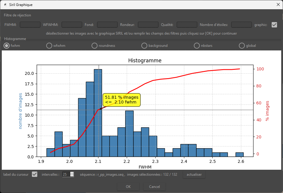Image resolution: width=283 pixels, height=193 pixels.
Task: Toggle the label du curseur checkbox
Action: pos(35,174)
